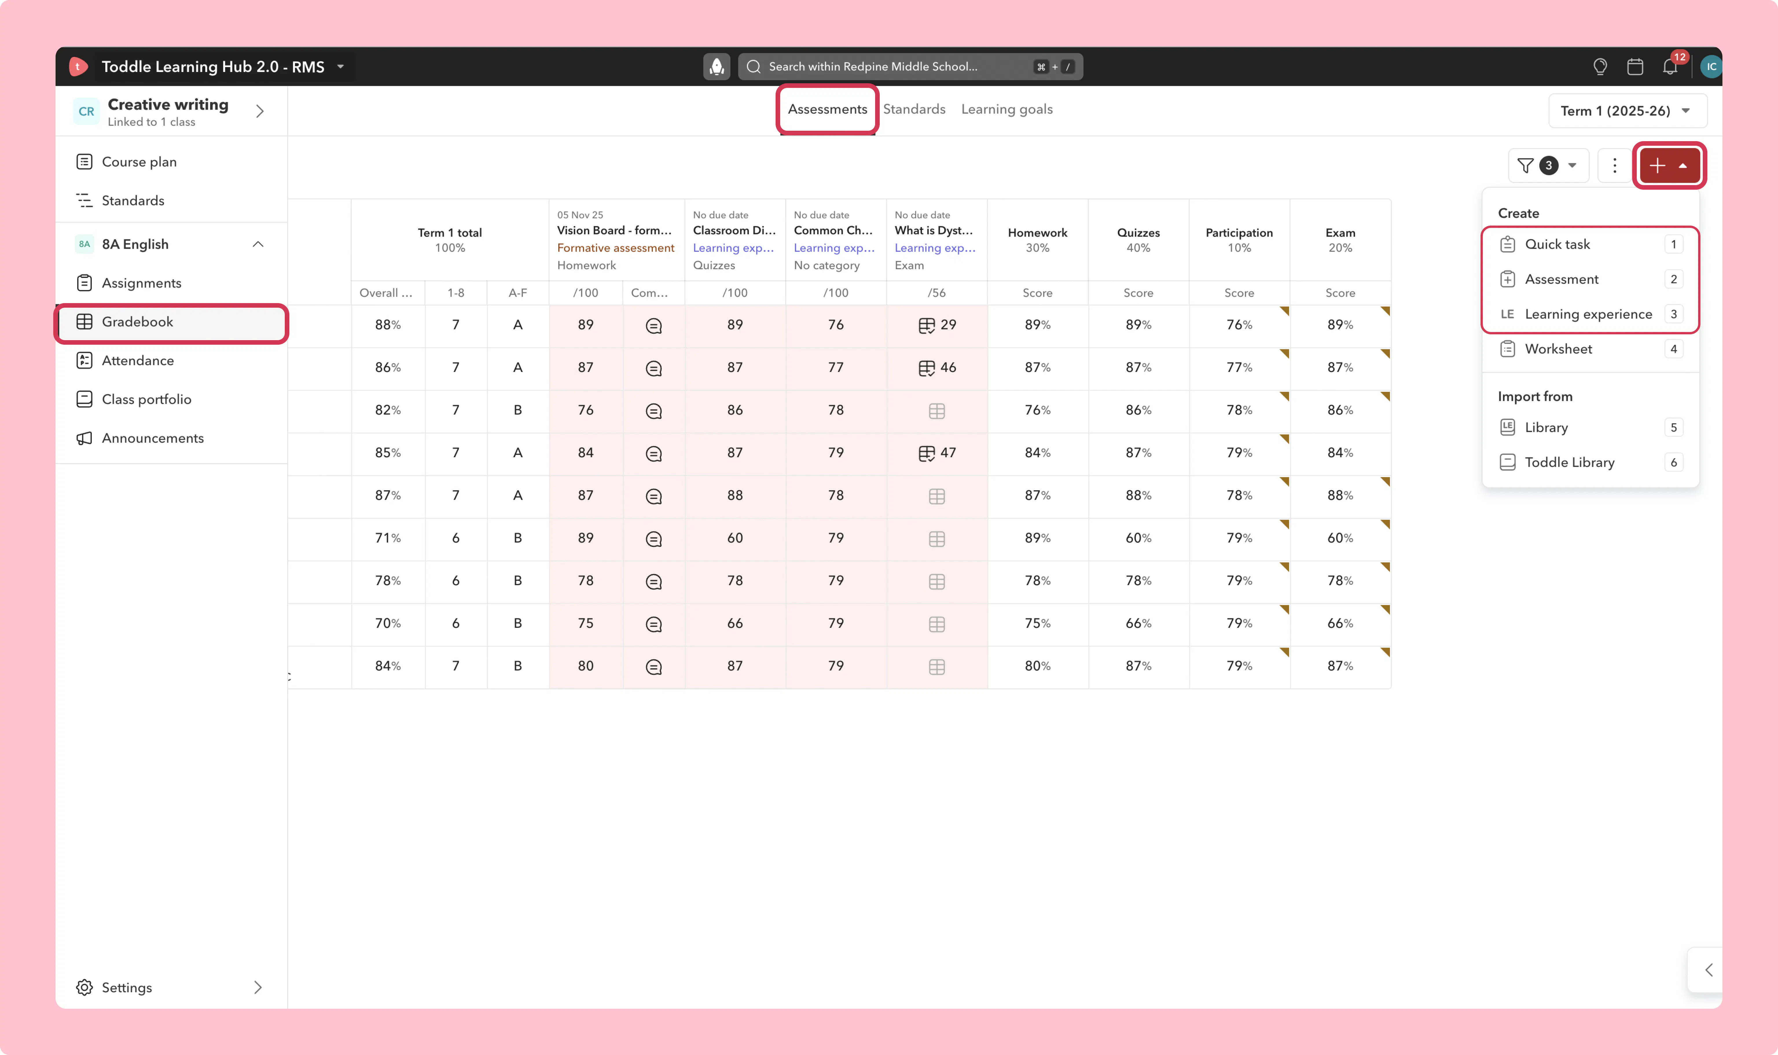Open Standards in the left sidebar
The width and height of the screenshot is (1778, 1055).
click(x=171, y=200)
